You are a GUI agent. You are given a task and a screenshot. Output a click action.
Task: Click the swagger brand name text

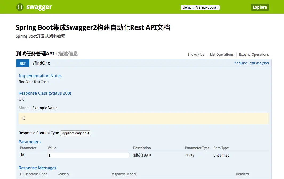pos(39,7)
